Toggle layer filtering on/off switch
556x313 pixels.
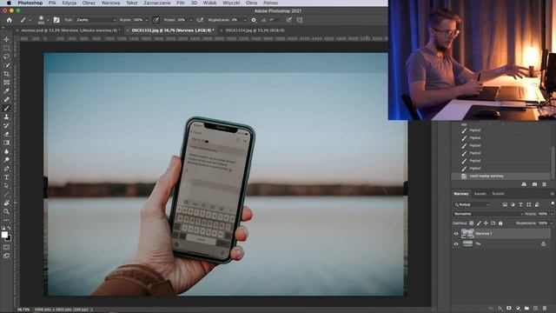click(553, 203)
